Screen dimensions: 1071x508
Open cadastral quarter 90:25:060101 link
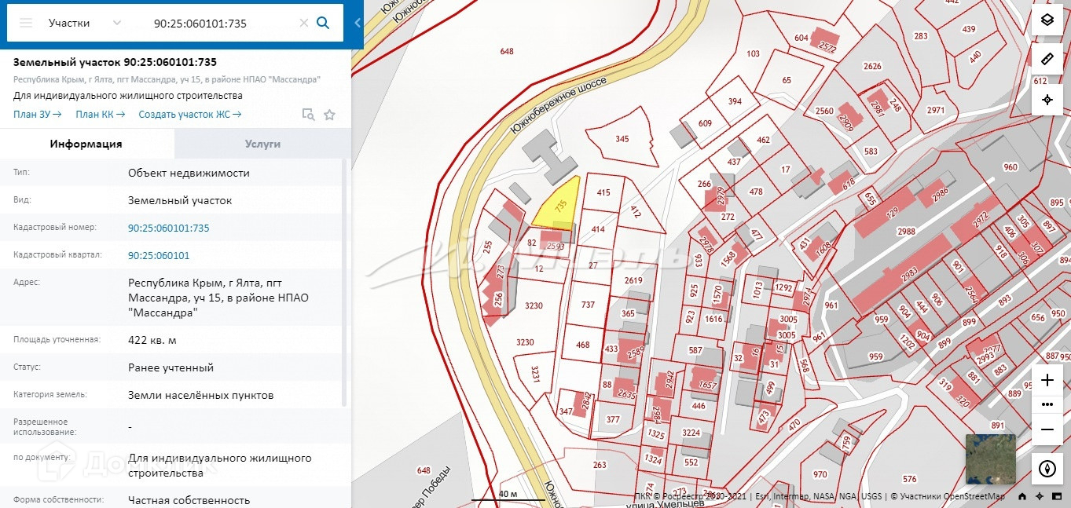(x=159, y=255)
